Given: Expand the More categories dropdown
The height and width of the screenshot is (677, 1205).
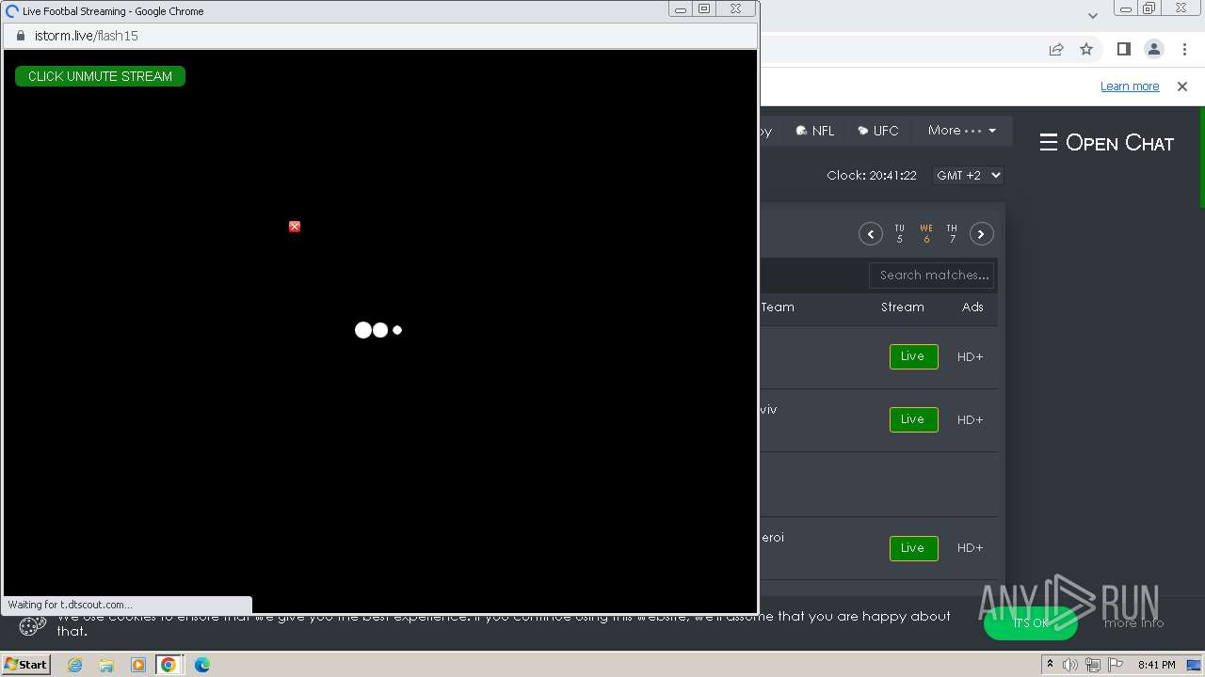Looking at the screenshot, I should click(x=961, y=131).
